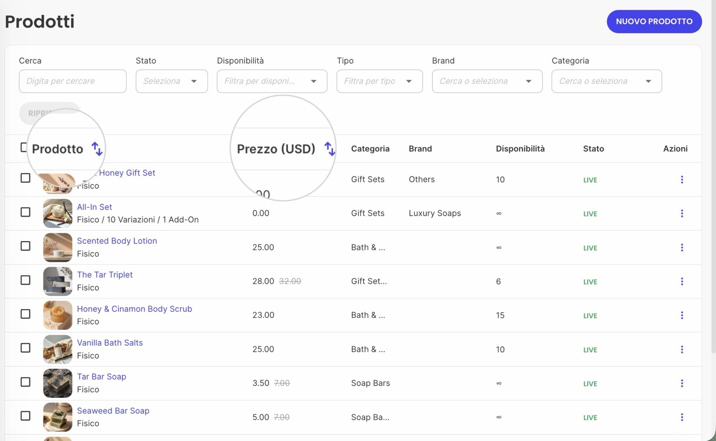
Task: Click the Seaweed Bar Soap thumbnail
Action: click(57, 417)
